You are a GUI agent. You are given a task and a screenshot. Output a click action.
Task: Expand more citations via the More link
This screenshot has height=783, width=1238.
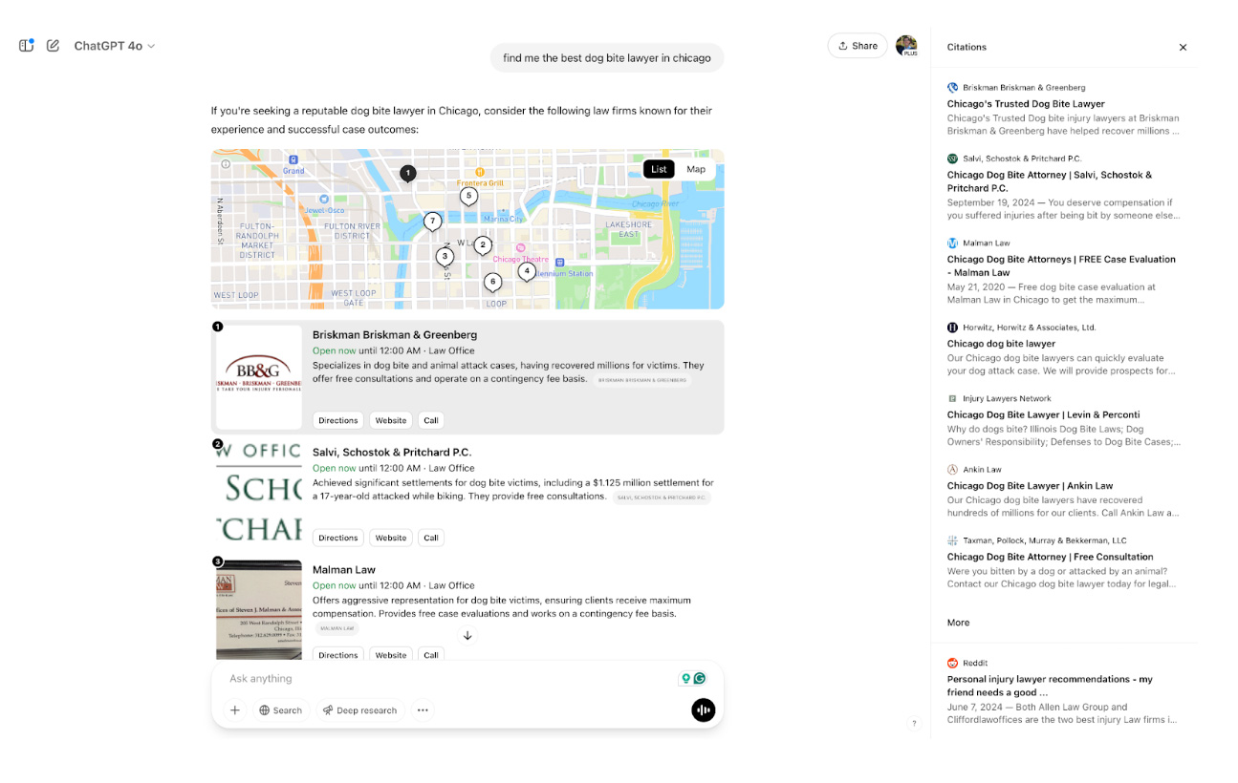click(x=958, y=622)
